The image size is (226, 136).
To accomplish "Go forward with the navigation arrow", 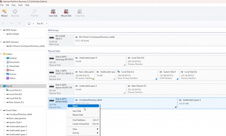I will pyautogui.click(x=11, y=24).
